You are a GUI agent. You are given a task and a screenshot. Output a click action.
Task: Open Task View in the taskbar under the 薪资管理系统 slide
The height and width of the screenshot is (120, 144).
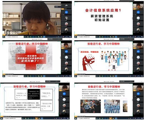97,37
